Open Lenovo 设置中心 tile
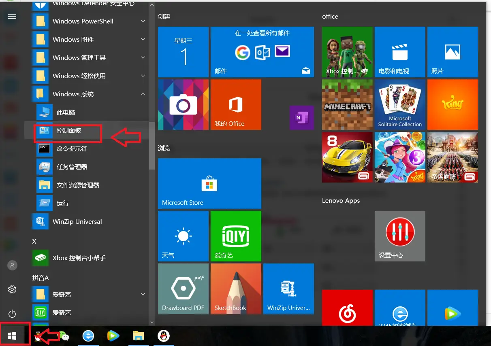 coord(400,236)
